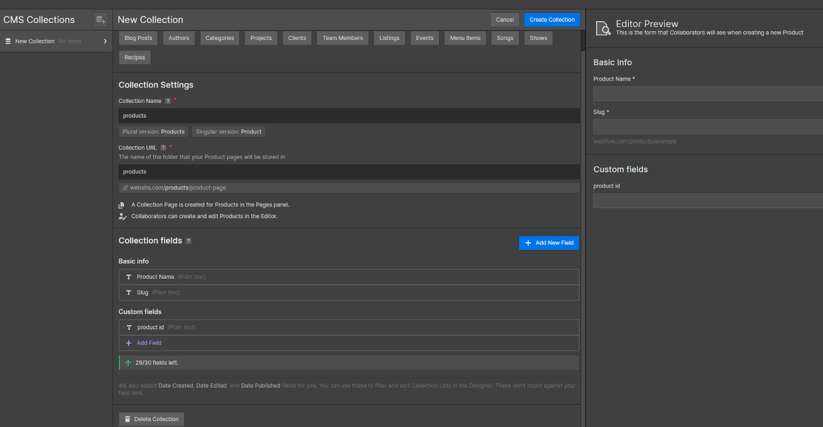Click the add new collection icon
The height and width of the screenshot is (427, 823).
(x=101, y=20)
